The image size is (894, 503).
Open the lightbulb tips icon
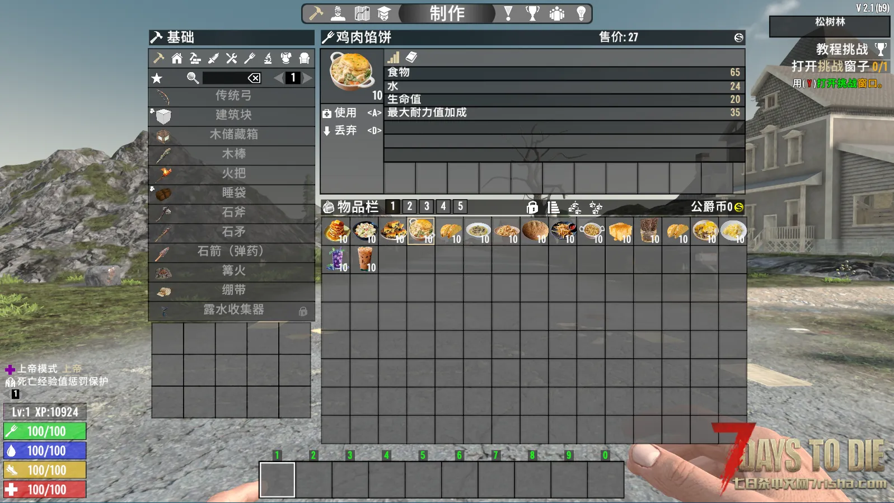click(581, 13)
